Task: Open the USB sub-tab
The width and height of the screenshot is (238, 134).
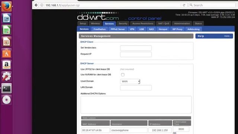Action: click(142, 29)
